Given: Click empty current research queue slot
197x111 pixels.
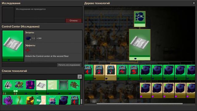Looking at the screenshot, I should tap(8, 14).
